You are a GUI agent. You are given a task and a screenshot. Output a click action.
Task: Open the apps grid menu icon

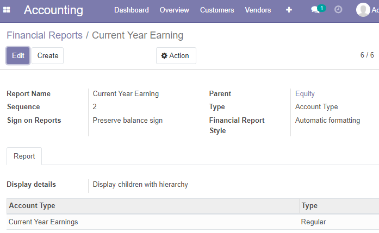[x=7, y=10]
